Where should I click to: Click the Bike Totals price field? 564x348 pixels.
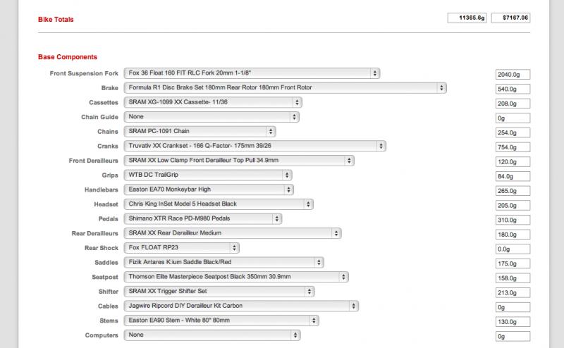coord(511,18)
